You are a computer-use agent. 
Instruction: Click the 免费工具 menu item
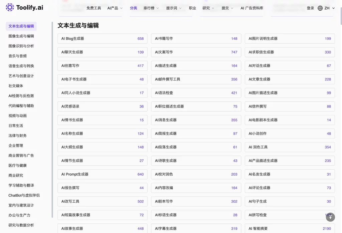94,8
